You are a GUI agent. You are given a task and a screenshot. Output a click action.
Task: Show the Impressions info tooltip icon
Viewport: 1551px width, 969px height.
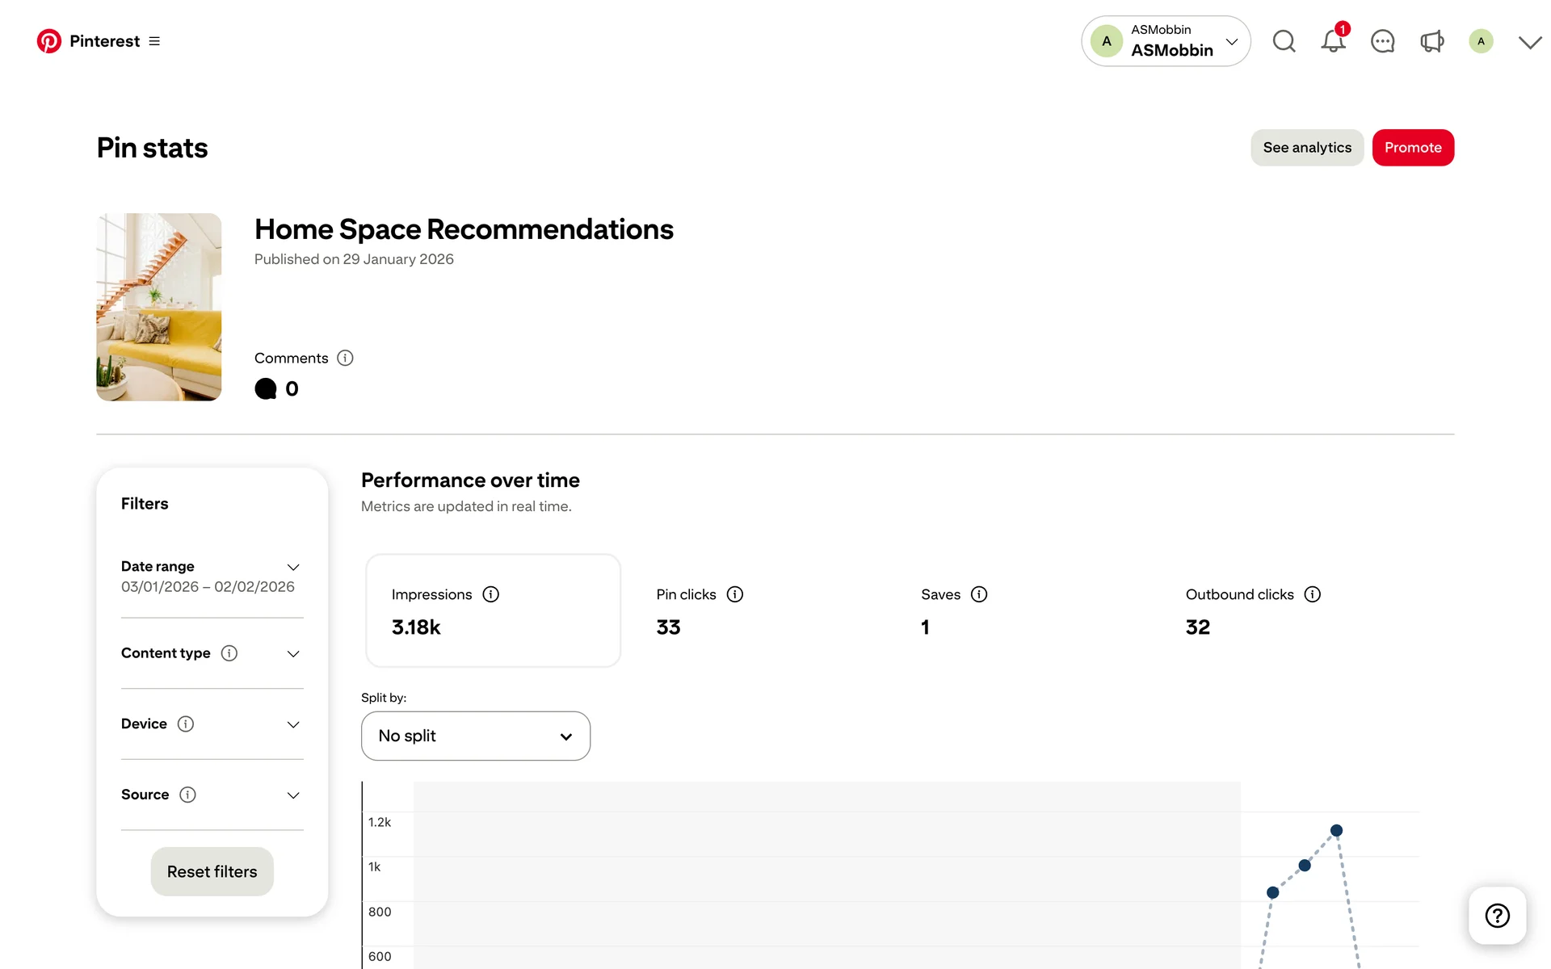(490, 594)
